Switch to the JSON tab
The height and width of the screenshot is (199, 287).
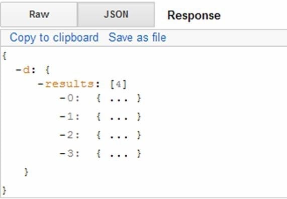pyautogui.click(x=116, y=14)
